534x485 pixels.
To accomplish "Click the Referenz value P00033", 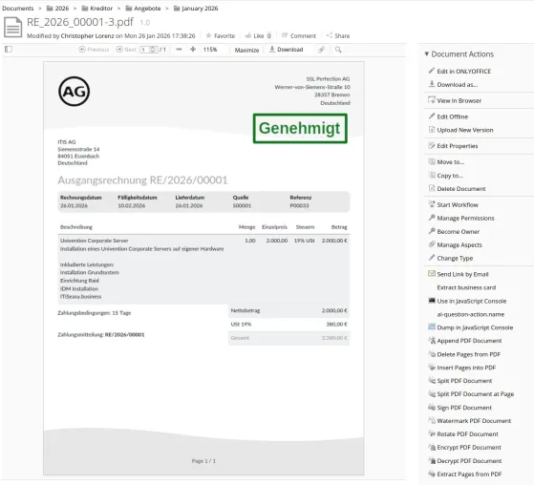I will click(299, 205).
